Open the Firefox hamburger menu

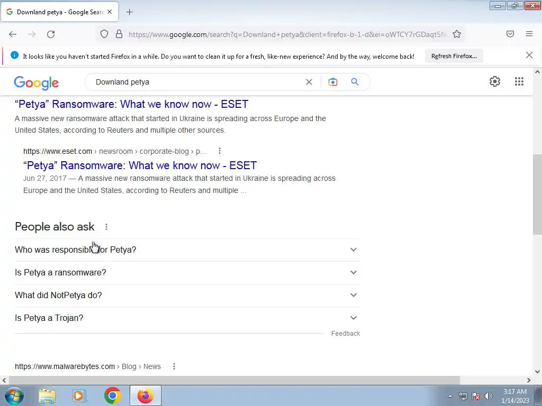[x=529, y=34]
